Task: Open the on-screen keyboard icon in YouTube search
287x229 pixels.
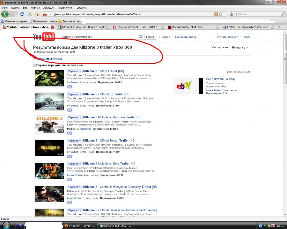Action: coord(141,37)
